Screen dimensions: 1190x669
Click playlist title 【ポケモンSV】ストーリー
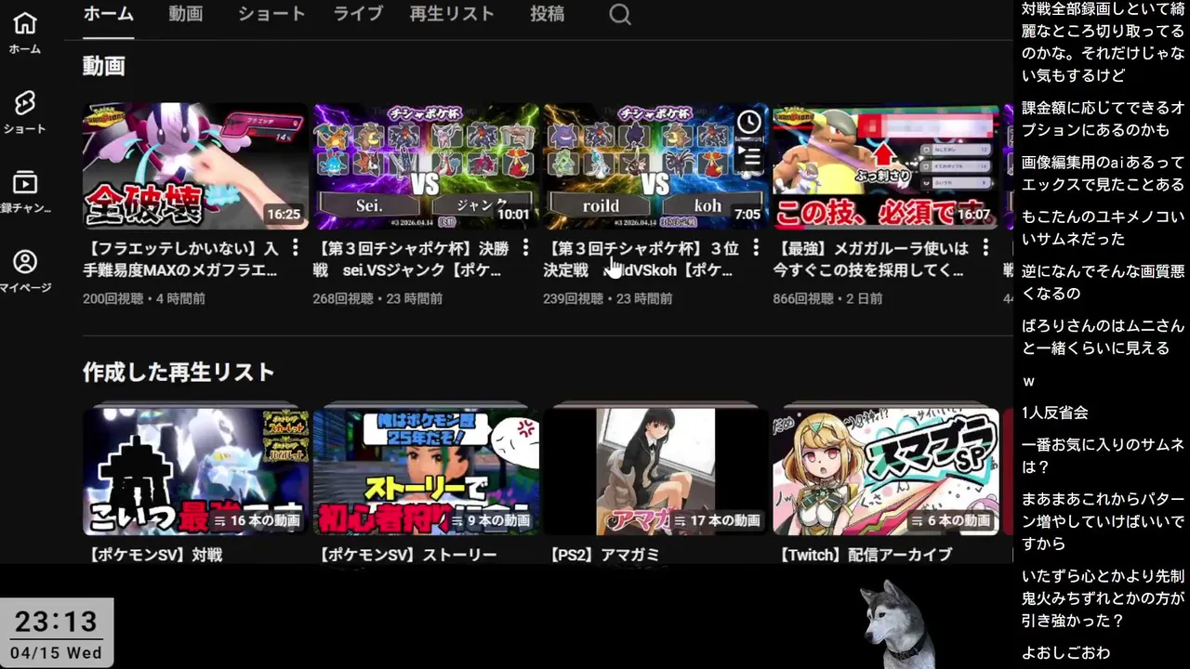pos(405,555)
